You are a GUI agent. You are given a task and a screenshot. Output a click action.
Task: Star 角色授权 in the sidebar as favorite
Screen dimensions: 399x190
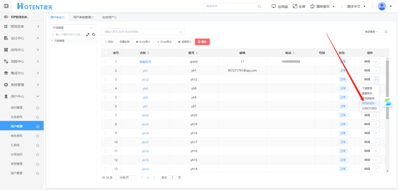pos(38,136)
